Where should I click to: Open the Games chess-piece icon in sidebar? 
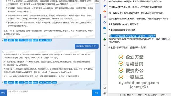pyautogui.click(x=104, y=17)
